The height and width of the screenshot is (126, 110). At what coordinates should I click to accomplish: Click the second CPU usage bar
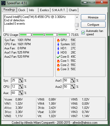click(38, 35)
